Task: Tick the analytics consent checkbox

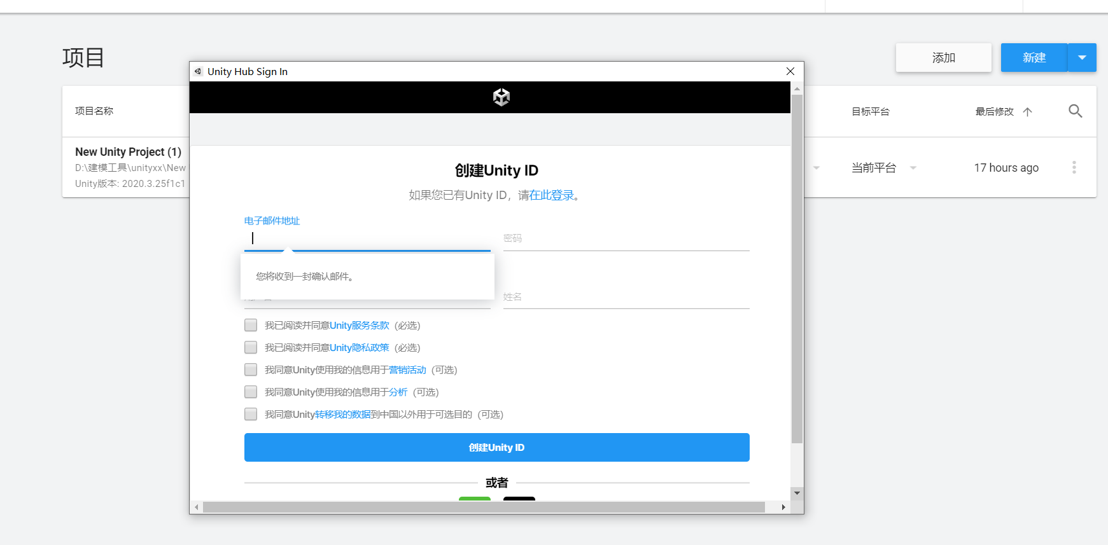Action: (x=251, y=392)
